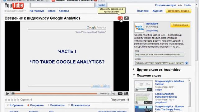The height and width of the screenshot is (112, 199).
Task: Rate the video one star
Action: point(6,100)
